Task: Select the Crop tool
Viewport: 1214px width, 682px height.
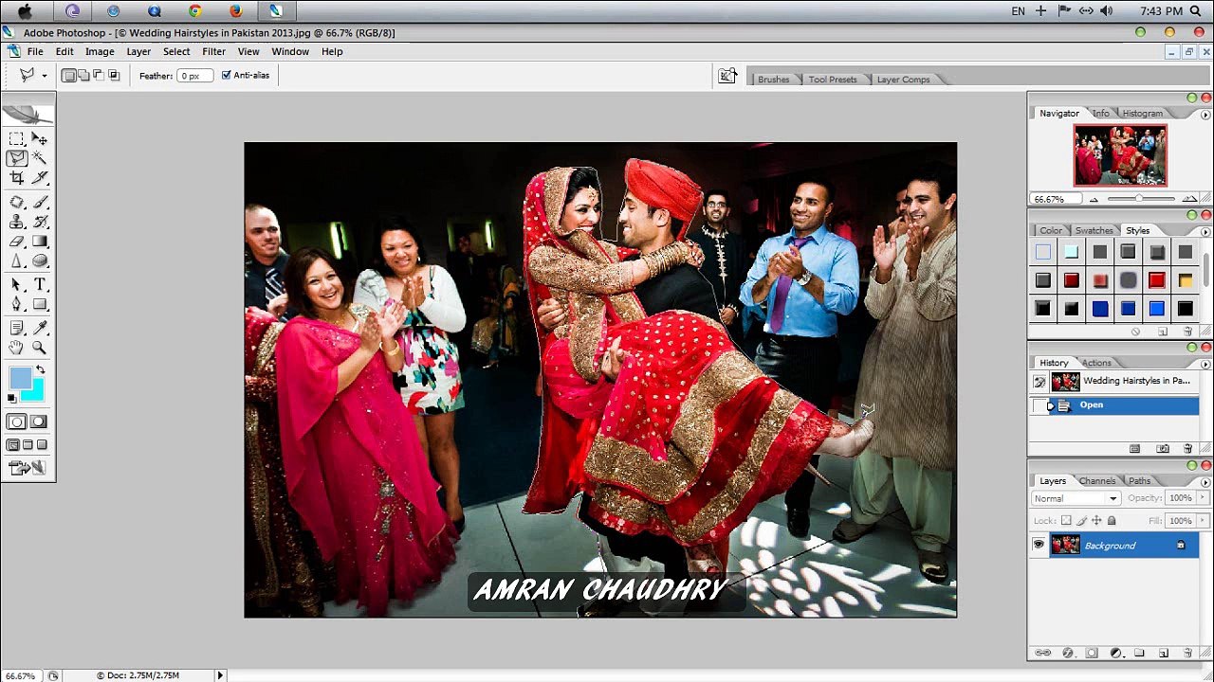Action: coord(17,177)
